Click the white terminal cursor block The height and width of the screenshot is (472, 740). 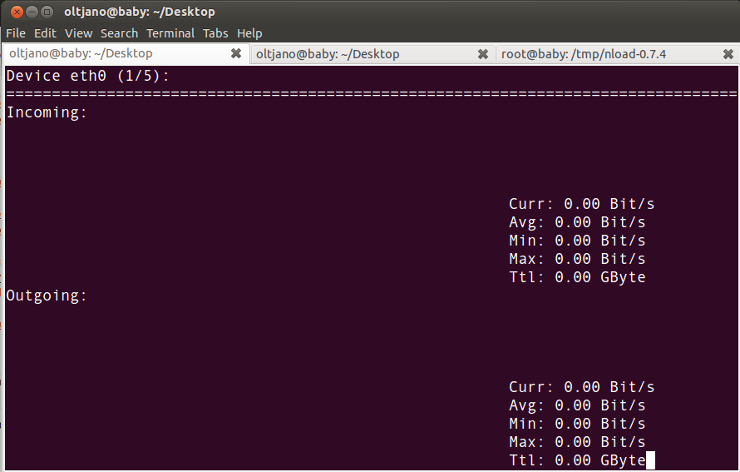coord(650,460)
